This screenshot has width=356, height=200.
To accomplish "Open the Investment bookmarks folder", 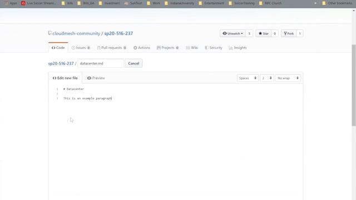I will pos(109,3).
